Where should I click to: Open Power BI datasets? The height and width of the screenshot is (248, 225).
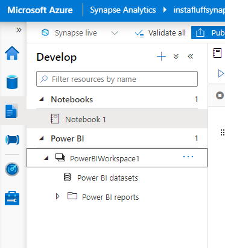pyautogui.click(x=107, y=178)
